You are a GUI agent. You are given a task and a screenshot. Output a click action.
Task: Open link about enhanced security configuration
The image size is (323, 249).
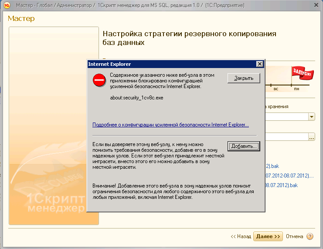pyautogui.click(x=170, y=125)
